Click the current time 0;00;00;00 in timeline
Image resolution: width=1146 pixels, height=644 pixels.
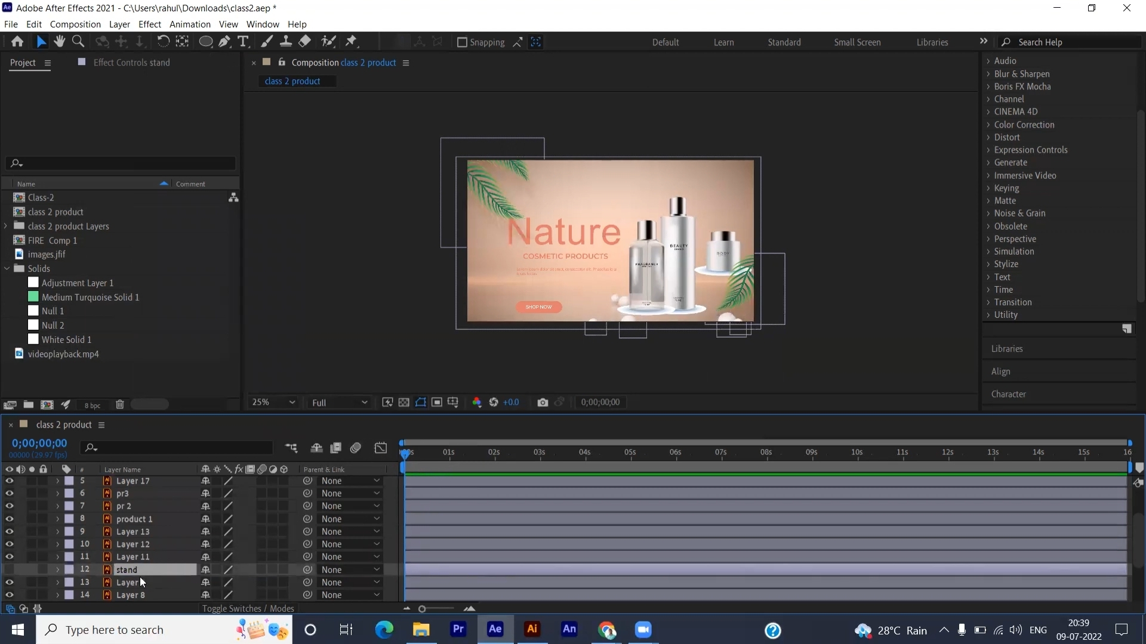pyautogui.click(x=39, y=443)
